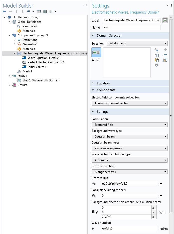Open the Background wave type dropdown
Image resolution: width=174 pixels, height=234 pixels.
[129, 137]
